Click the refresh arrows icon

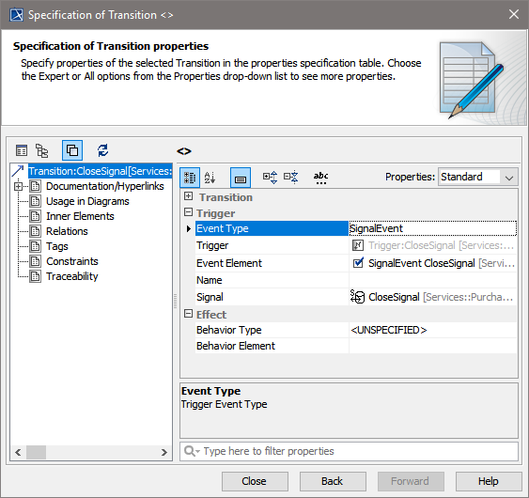tap(102, 150)
